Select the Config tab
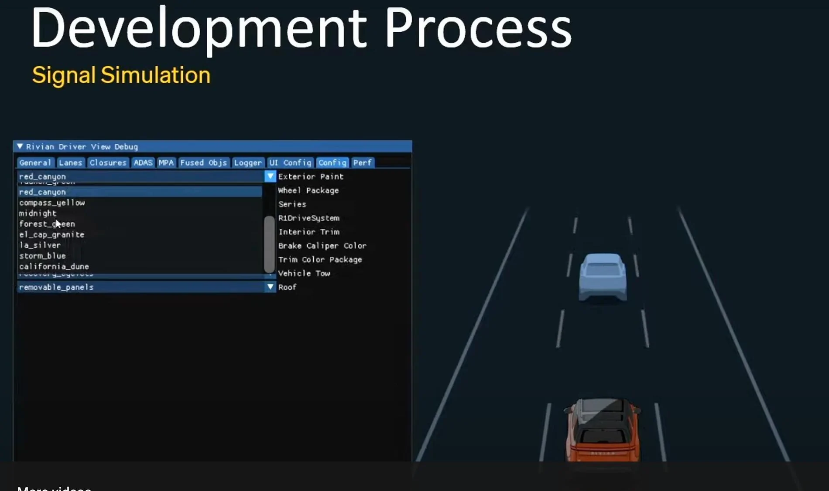The image size is (829, 491). pyautogui.click(x=332, y=163)
